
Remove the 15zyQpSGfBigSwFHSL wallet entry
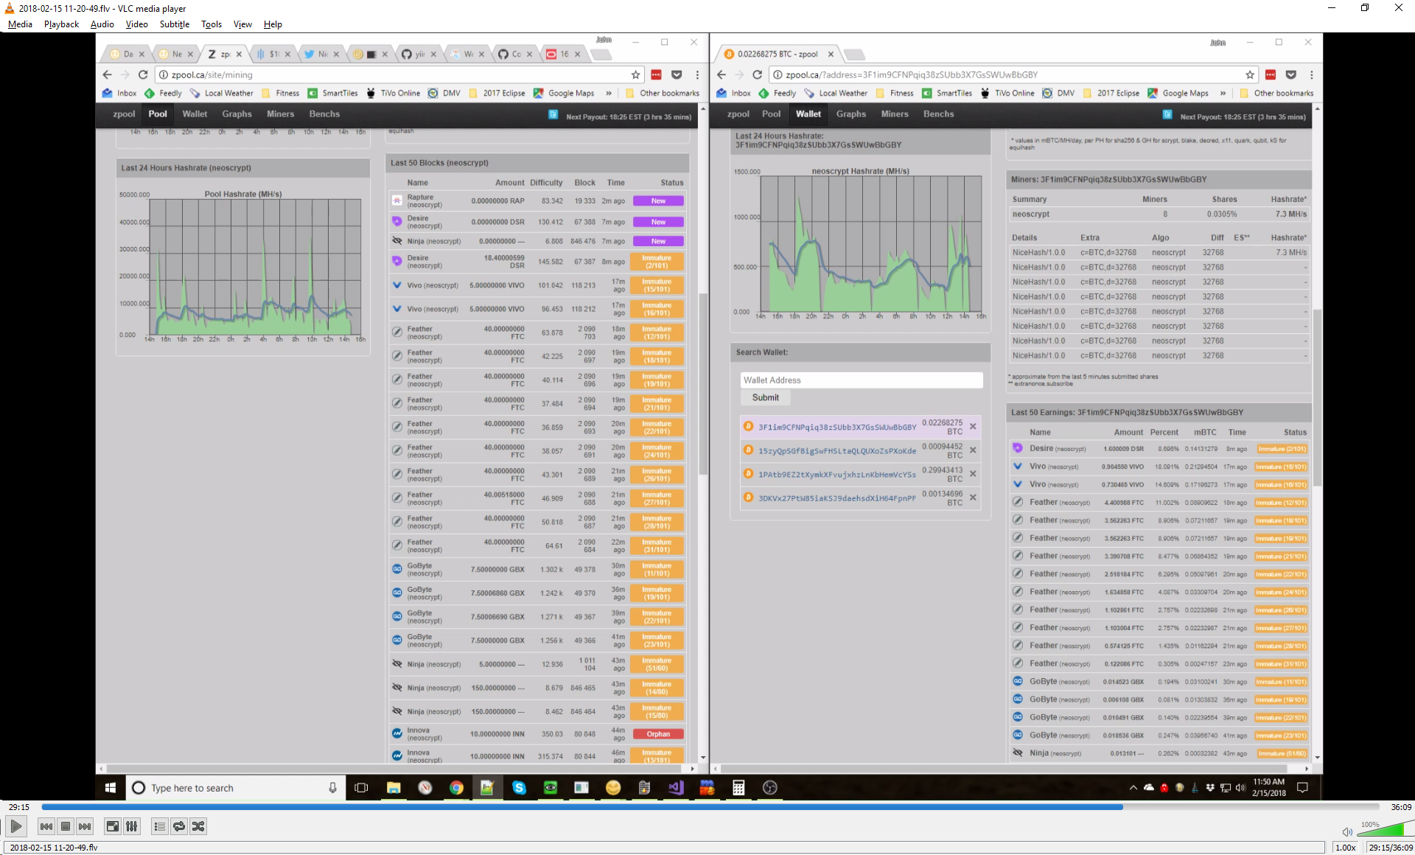coord(973,450)
